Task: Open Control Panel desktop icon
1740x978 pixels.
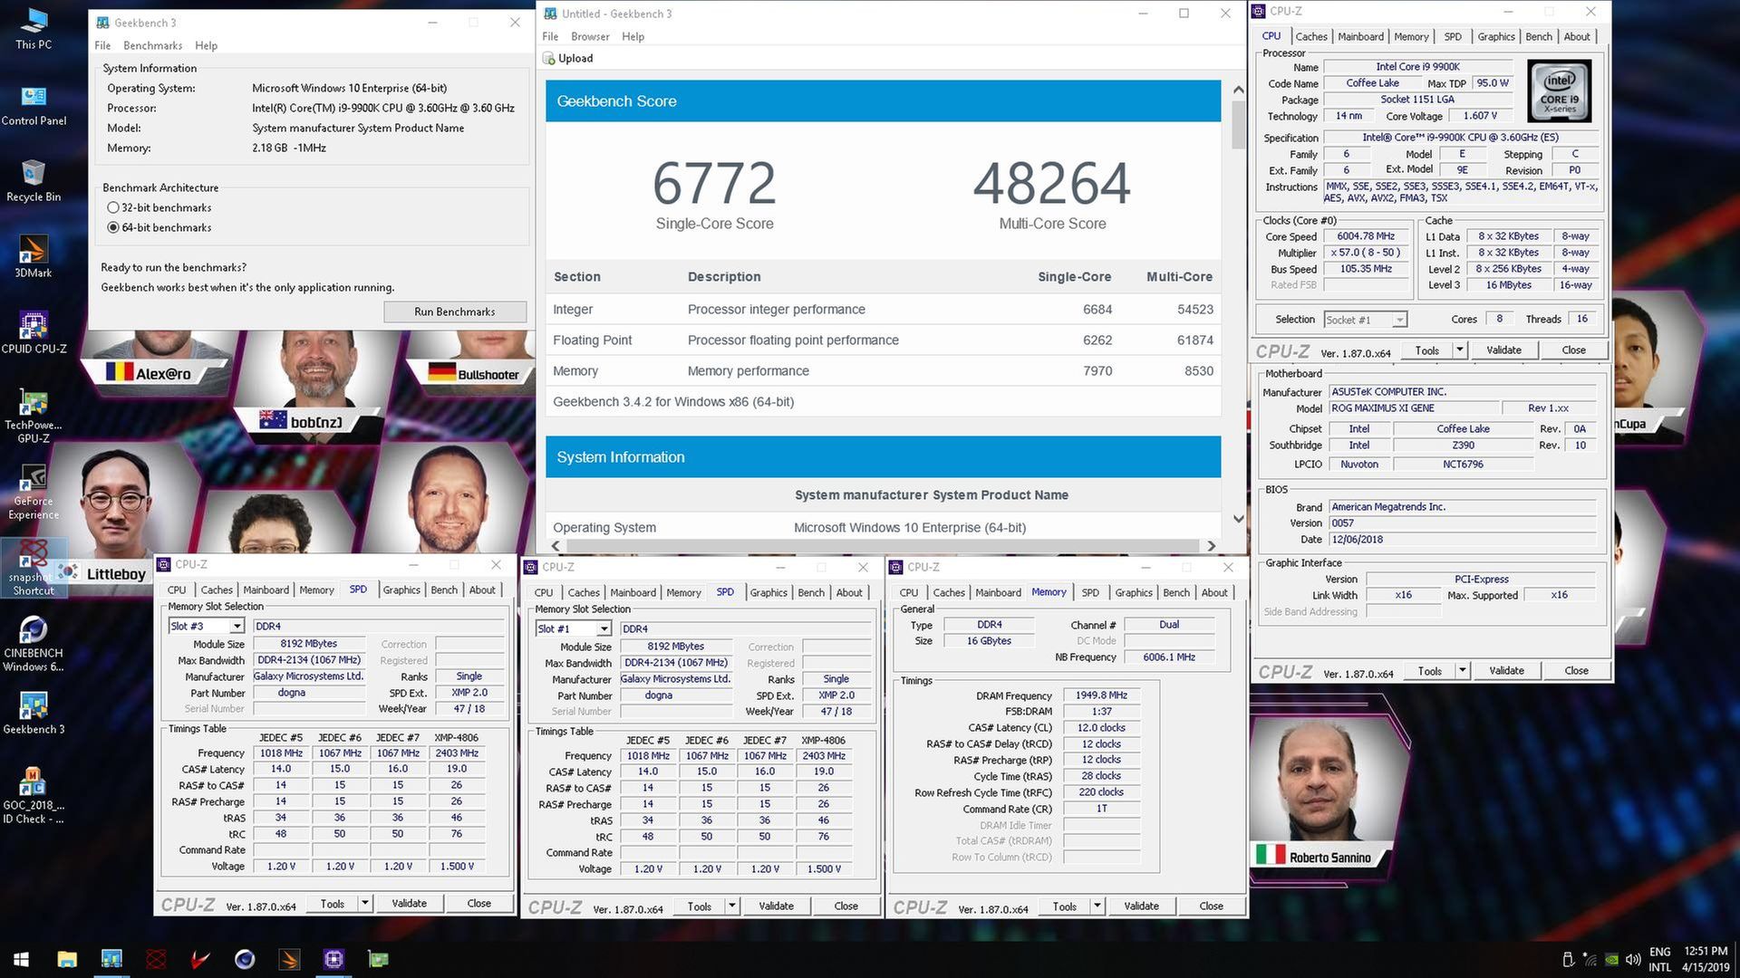Action: (34, 105)
